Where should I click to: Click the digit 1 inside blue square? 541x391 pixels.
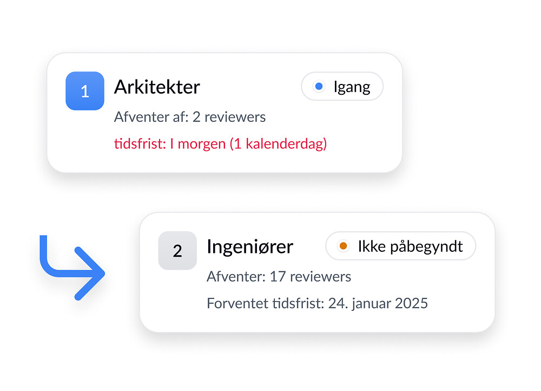(x=85, y=92)
